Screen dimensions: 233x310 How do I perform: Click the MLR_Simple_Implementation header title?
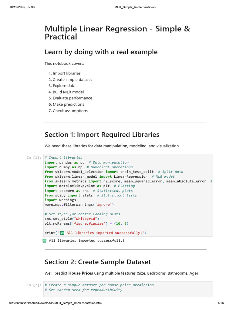tap(135, 7)
